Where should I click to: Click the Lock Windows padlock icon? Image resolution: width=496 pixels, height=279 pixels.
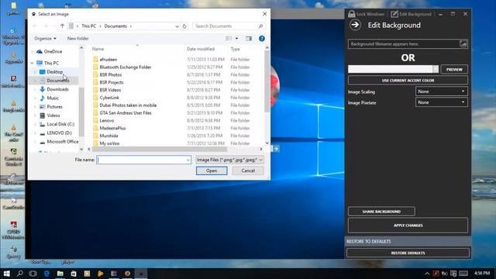(351, 14)
